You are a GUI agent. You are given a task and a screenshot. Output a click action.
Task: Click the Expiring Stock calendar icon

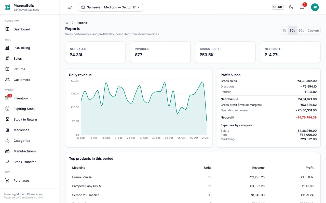pos(7,109)
